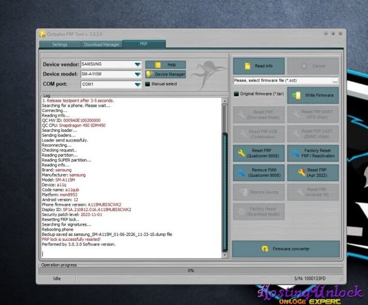Click the Read info button
The width and height of the screenshot is (368, 305).
[x=258, y=66]
